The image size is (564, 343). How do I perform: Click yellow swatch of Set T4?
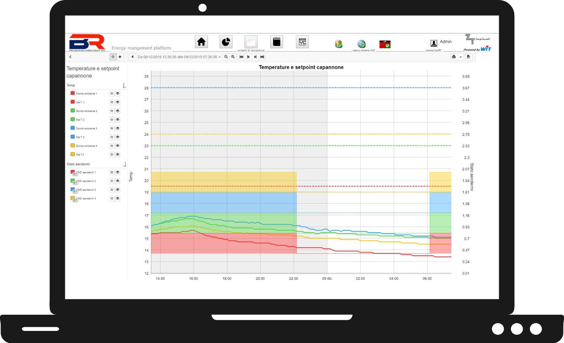point(73,154)
